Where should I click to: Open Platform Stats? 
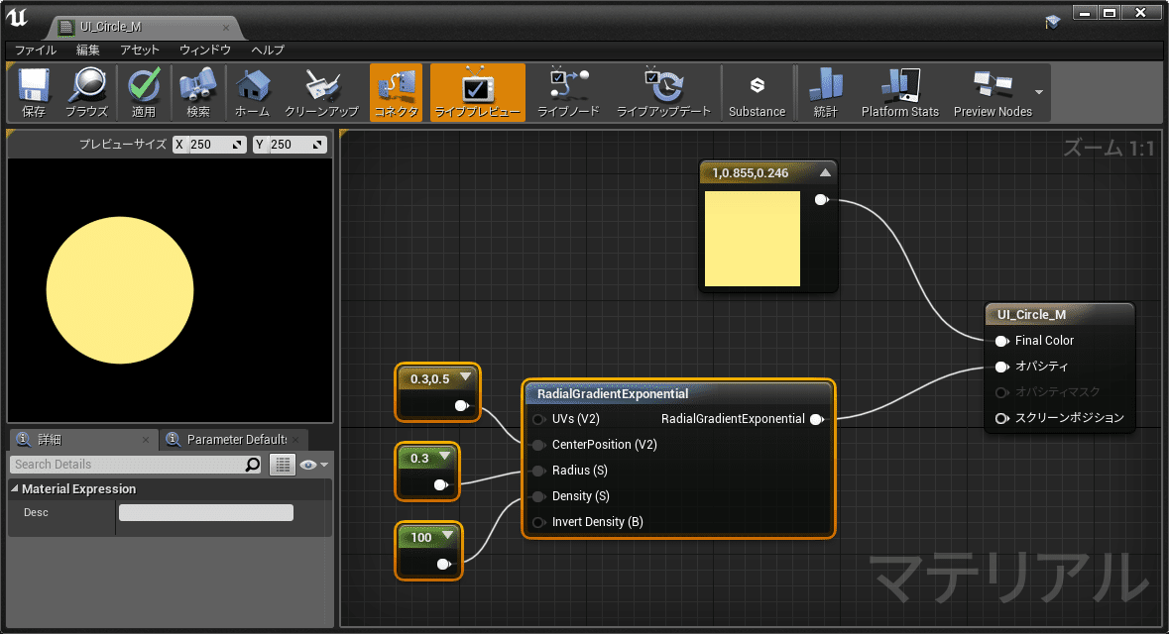pyautogui.click(x=900, y=92)
